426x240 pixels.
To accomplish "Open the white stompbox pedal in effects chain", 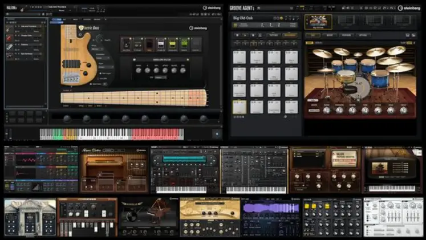I will [x=161, y=44].
